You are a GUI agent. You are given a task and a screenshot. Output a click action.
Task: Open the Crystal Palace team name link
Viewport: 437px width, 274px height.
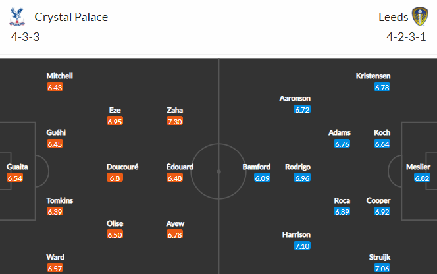(71, 17)
